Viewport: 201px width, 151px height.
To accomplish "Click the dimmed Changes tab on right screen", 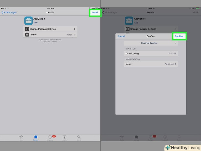I will 151,138.
